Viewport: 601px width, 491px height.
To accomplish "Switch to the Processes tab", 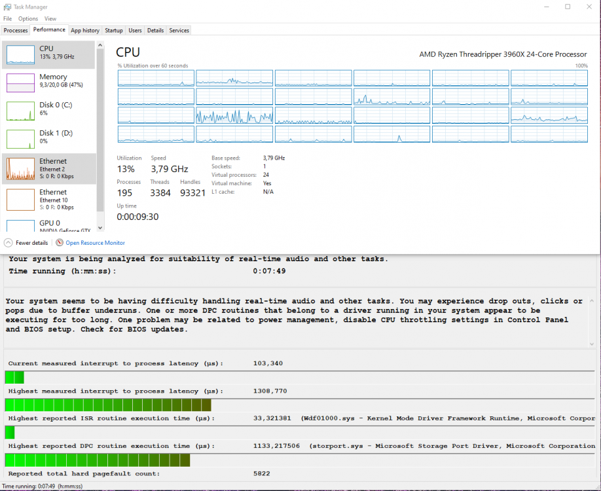I will [x=16, y=30].
